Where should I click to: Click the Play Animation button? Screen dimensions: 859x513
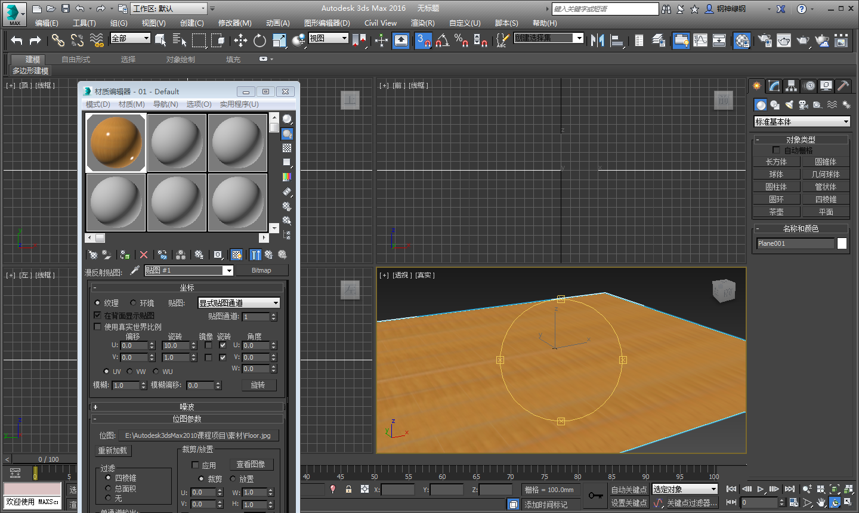tap(761, 489)
